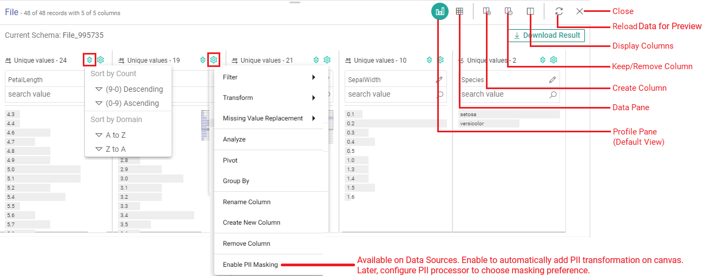
Task: Click the Download Result button
Action: pyautogui.click(x=547, y=36)
